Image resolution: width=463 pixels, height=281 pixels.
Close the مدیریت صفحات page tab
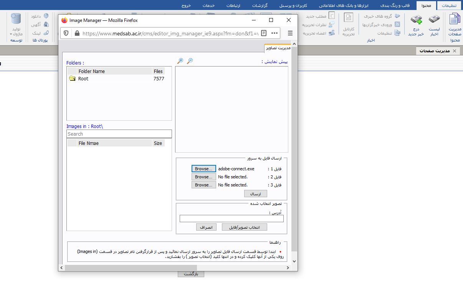click(x=455, y=51)
